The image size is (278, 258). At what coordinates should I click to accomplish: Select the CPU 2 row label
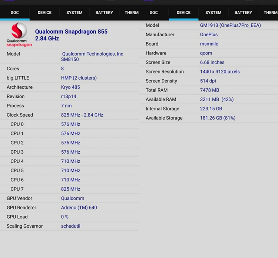coord(17,143)
